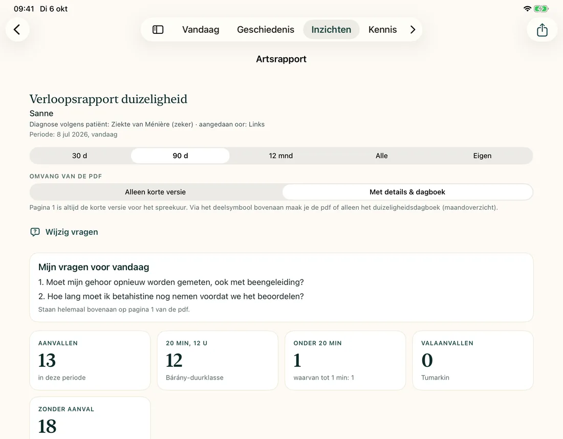Click the Artsrapport page title
The image size is (563, 439).
coord(281,59)
